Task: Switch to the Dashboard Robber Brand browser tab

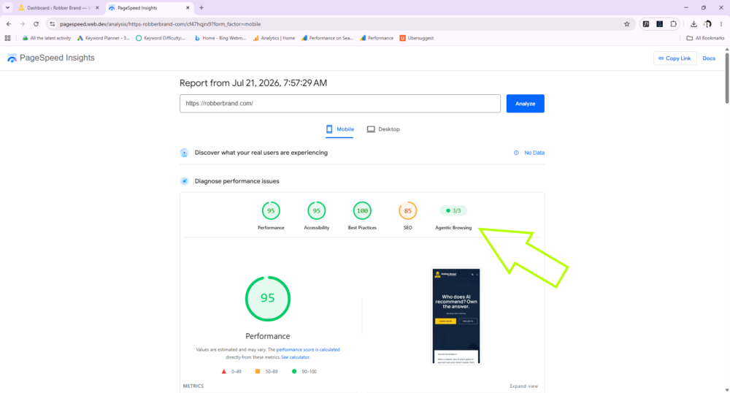Action: coord(58,8)
